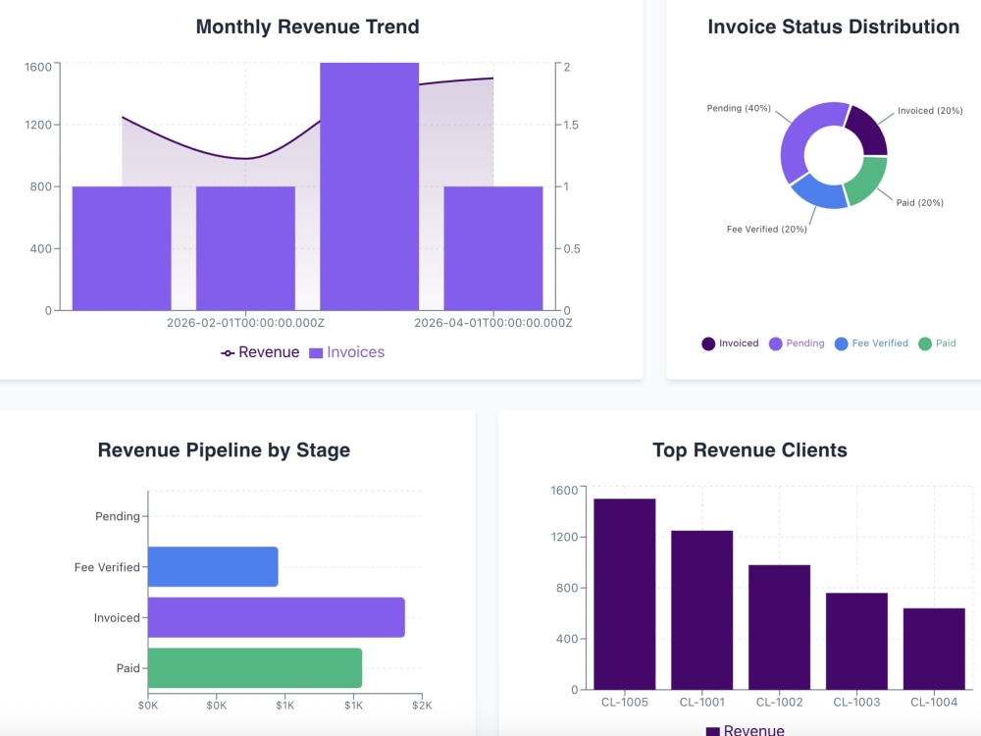This screenshot has height=736, width=981.
Task: Toggle the Invoices legend item
Action: pos(347,352)
